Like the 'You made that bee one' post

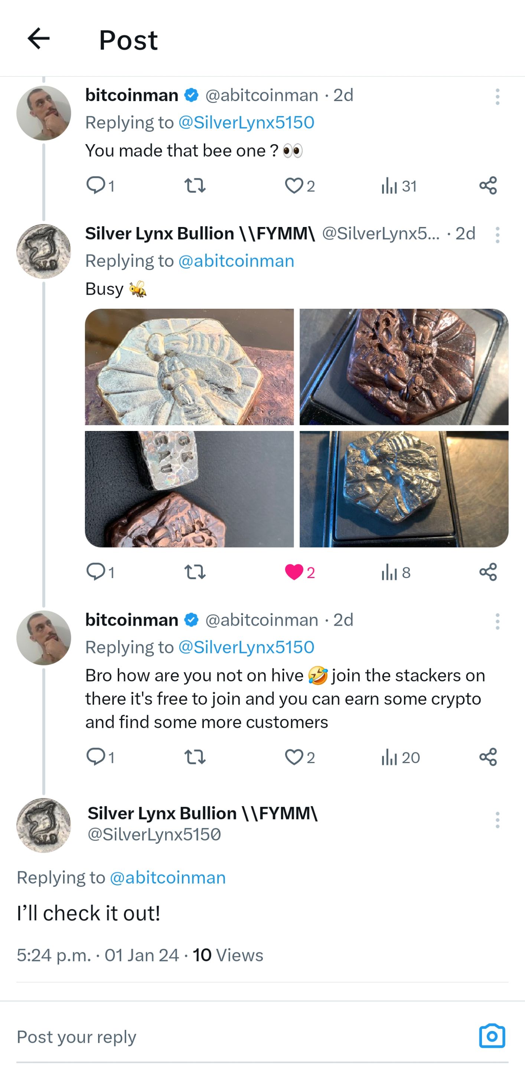click(x=300, y=186)
